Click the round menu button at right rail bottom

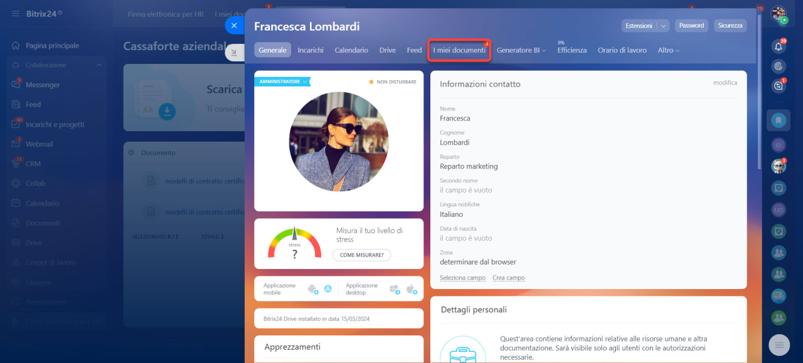[x=779, y=345]
